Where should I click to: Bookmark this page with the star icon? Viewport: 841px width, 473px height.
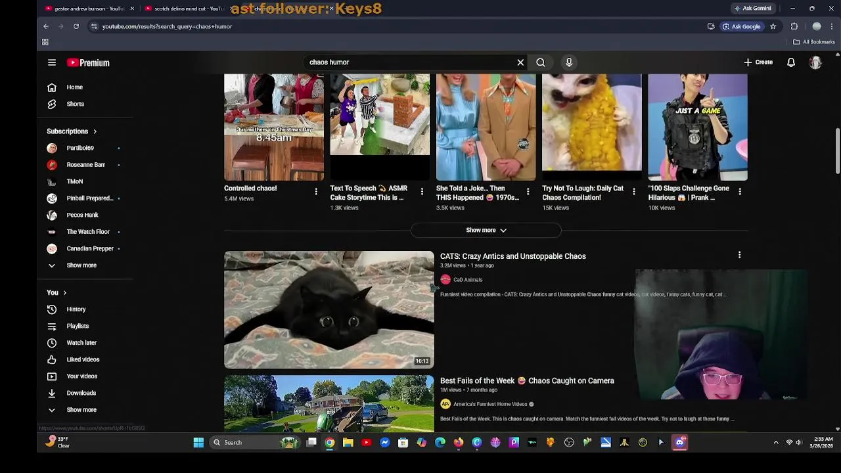773,27
